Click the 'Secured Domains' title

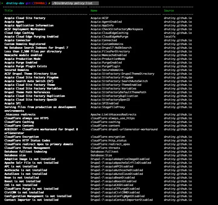pyautogui.click(x=17, y=70)
